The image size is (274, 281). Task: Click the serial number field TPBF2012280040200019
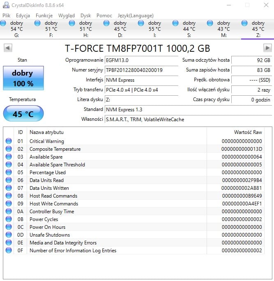[141, 70]
